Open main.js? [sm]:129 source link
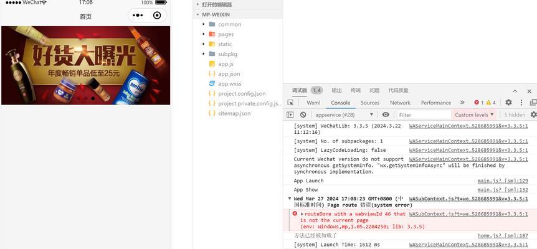This screenshot has height=249, width=537. coord(503,181)
